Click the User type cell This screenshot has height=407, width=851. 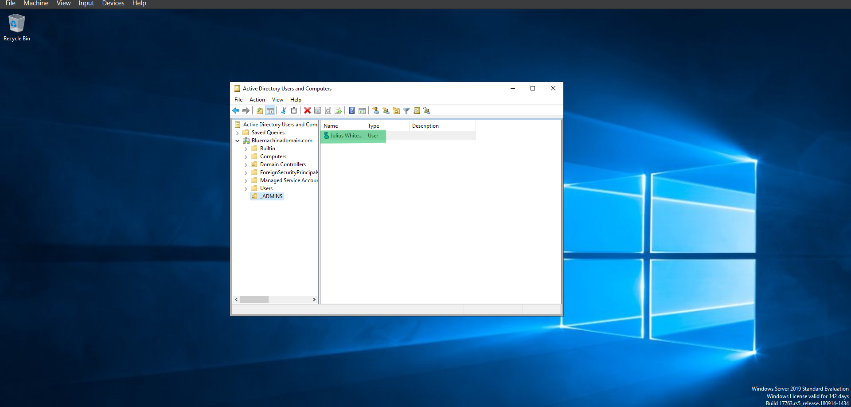373,136
